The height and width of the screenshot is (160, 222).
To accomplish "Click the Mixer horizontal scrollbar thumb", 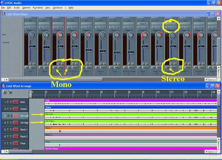I will (56, 80).
